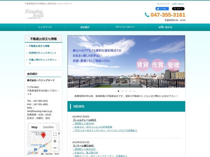Select the second slideshow dot

(x=122, y=91)
